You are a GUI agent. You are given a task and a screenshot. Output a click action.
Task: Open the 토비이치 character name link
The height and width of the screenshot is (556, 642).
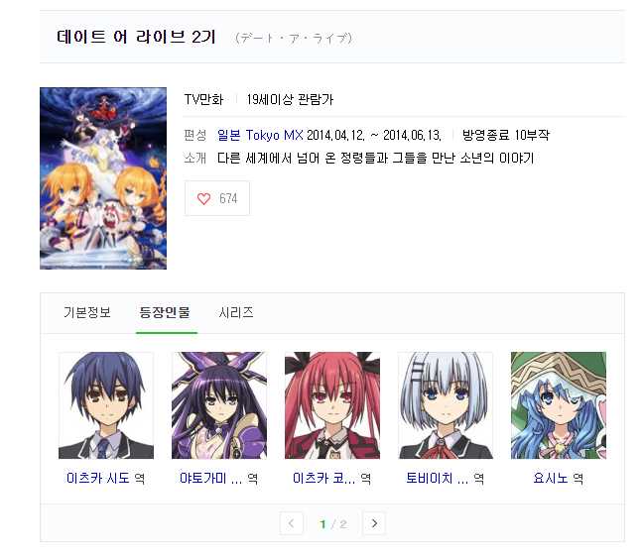437,478
